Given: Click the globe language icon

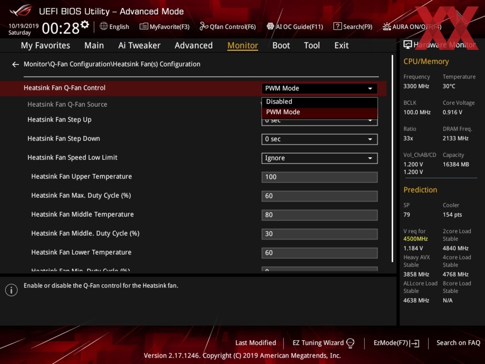Looking at the screenshot, I should [x=103, y=26].
